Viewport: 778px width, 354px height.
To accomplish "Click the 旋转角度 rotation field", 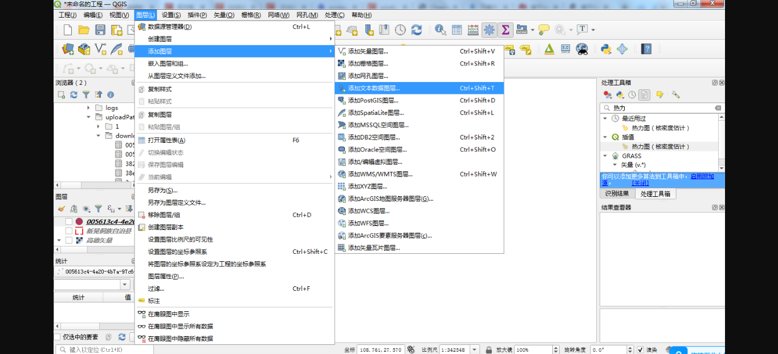I will [609, 350].
